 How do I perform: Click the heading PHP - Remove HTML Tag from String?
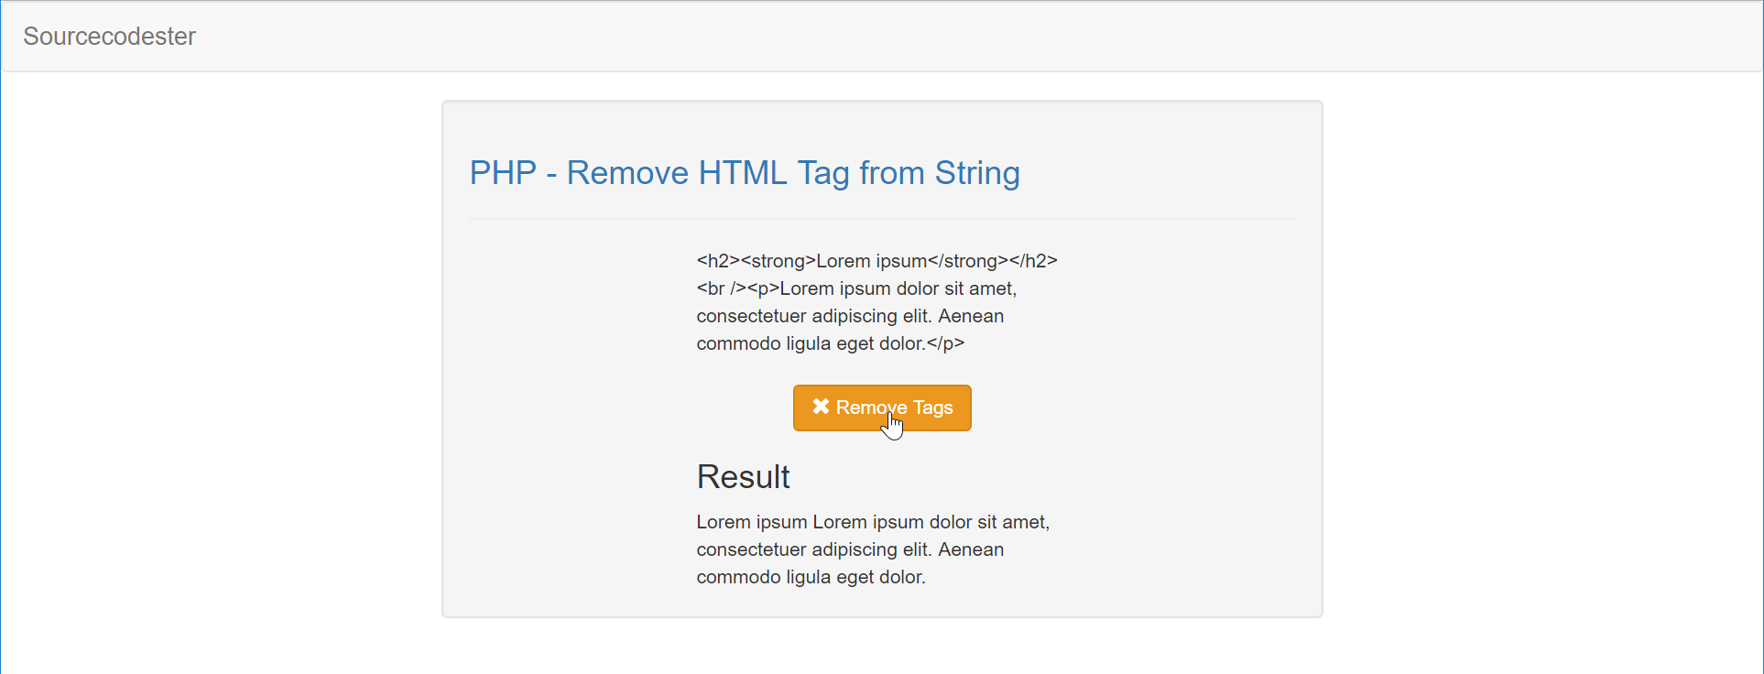744,173
